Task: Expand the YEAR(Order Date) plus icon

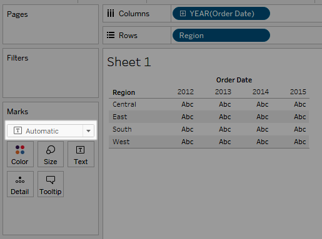Action: click(x=183, y=14)
